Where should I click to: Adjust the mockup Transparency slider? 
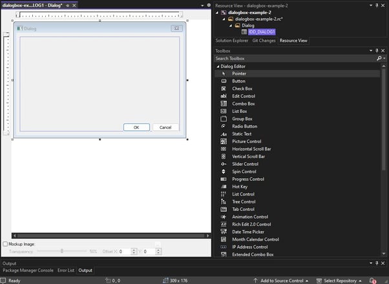click(61, 251)
